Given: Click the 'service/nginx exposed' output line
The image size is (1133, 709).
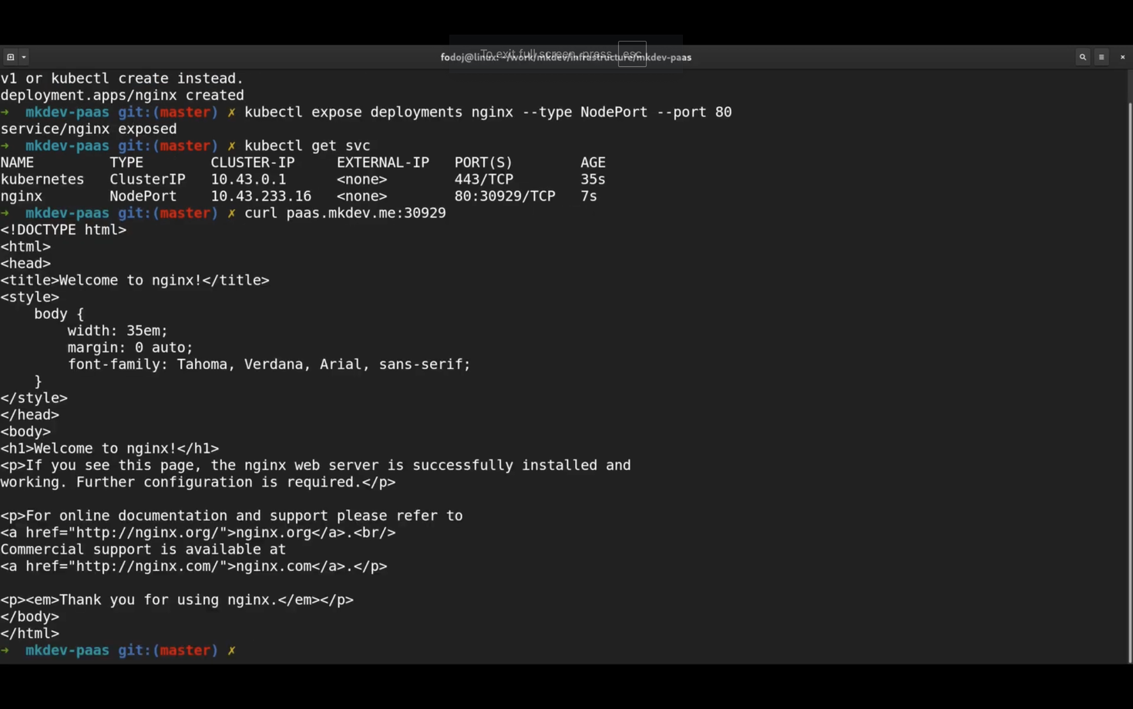Looking at the screenshot, I should [x=89, y=129].
